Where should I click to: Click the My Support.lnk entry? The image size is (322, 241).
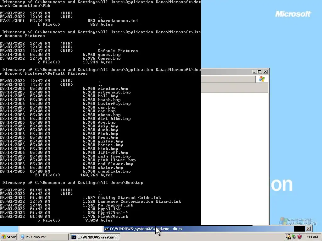pyautogui.click(x=115, y=205)
